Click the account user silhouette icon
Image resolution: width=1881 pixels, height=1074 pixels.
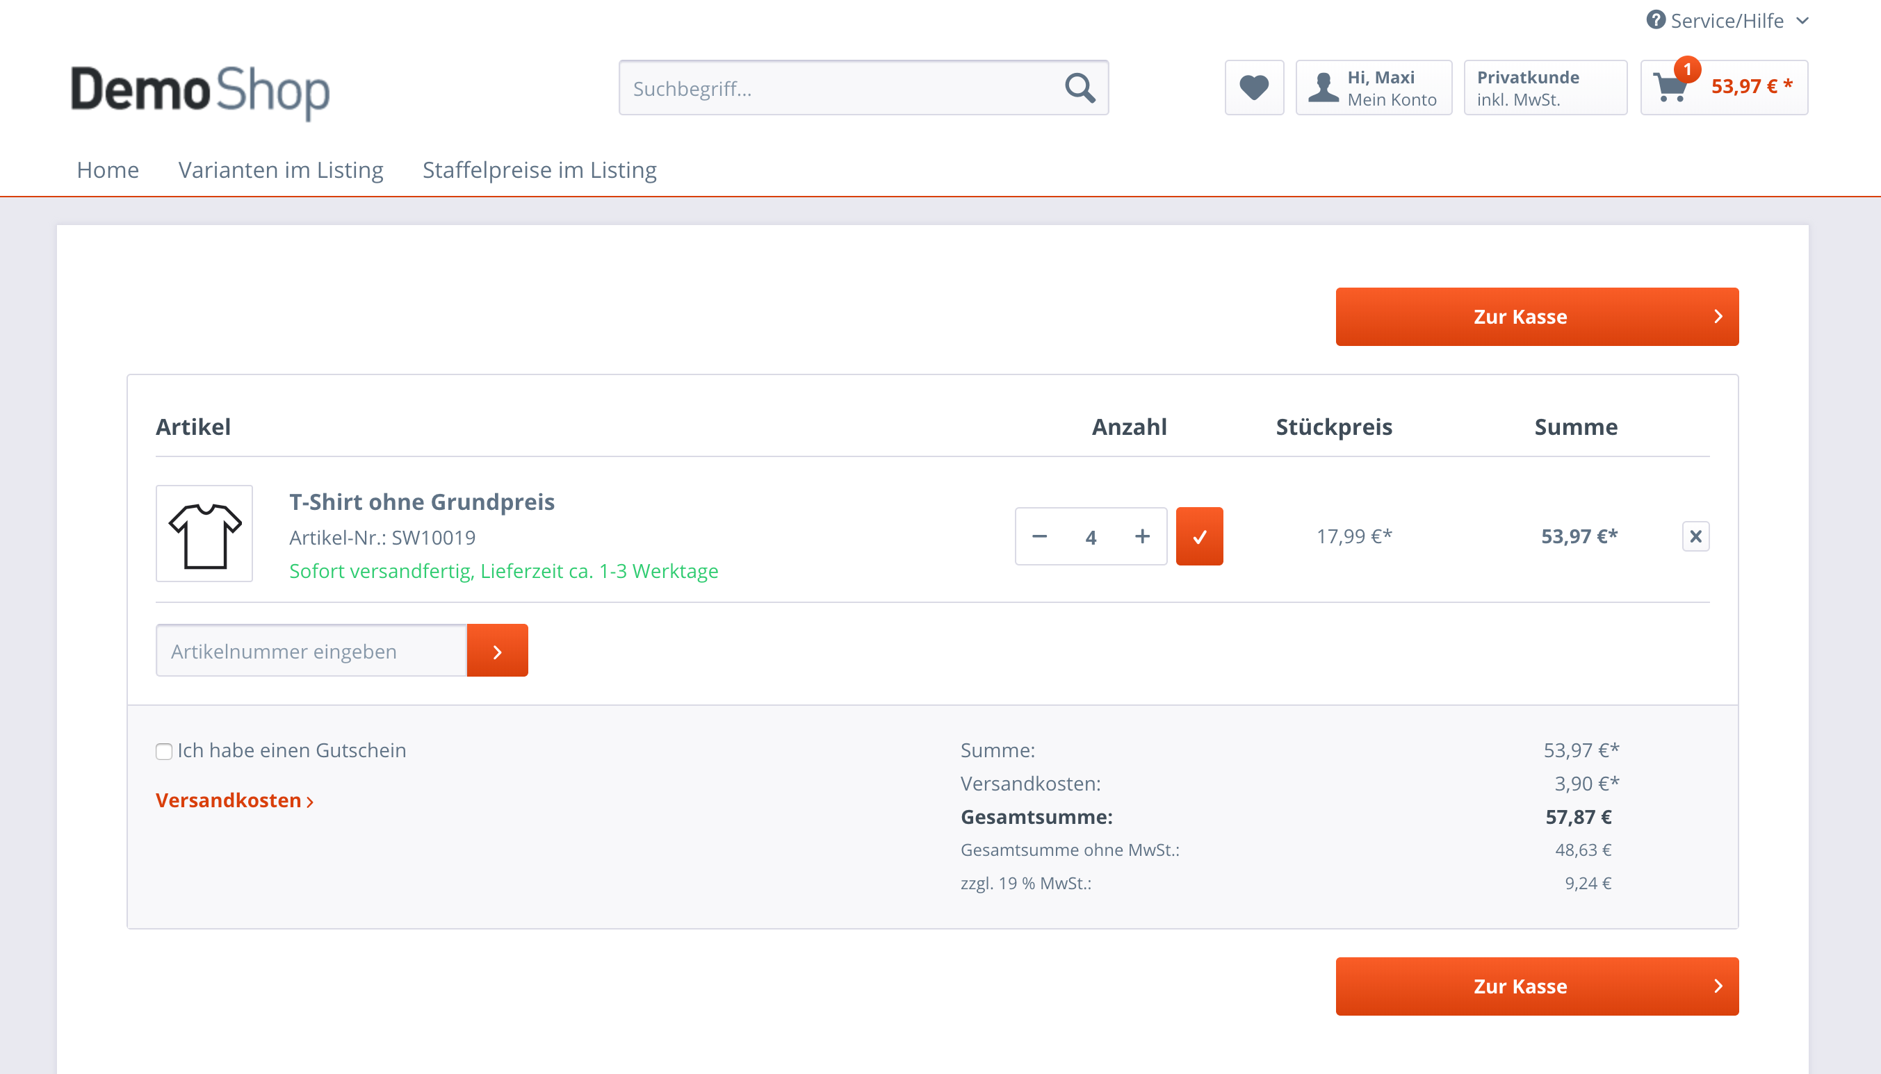(x=1323, y=88)
